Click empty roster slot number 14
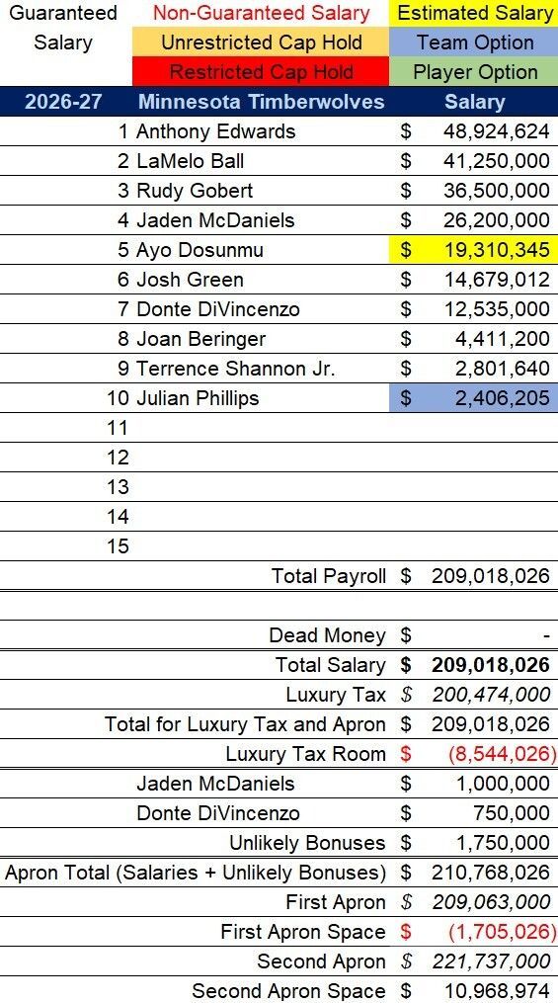Screen dimensions: 558x1003 click(x=119, y=516)
